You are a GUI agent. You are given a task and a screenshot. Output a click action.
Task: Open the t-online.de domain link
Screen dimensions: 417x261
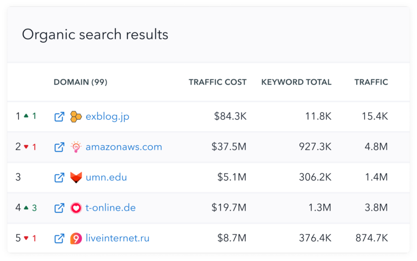[111, 208]
